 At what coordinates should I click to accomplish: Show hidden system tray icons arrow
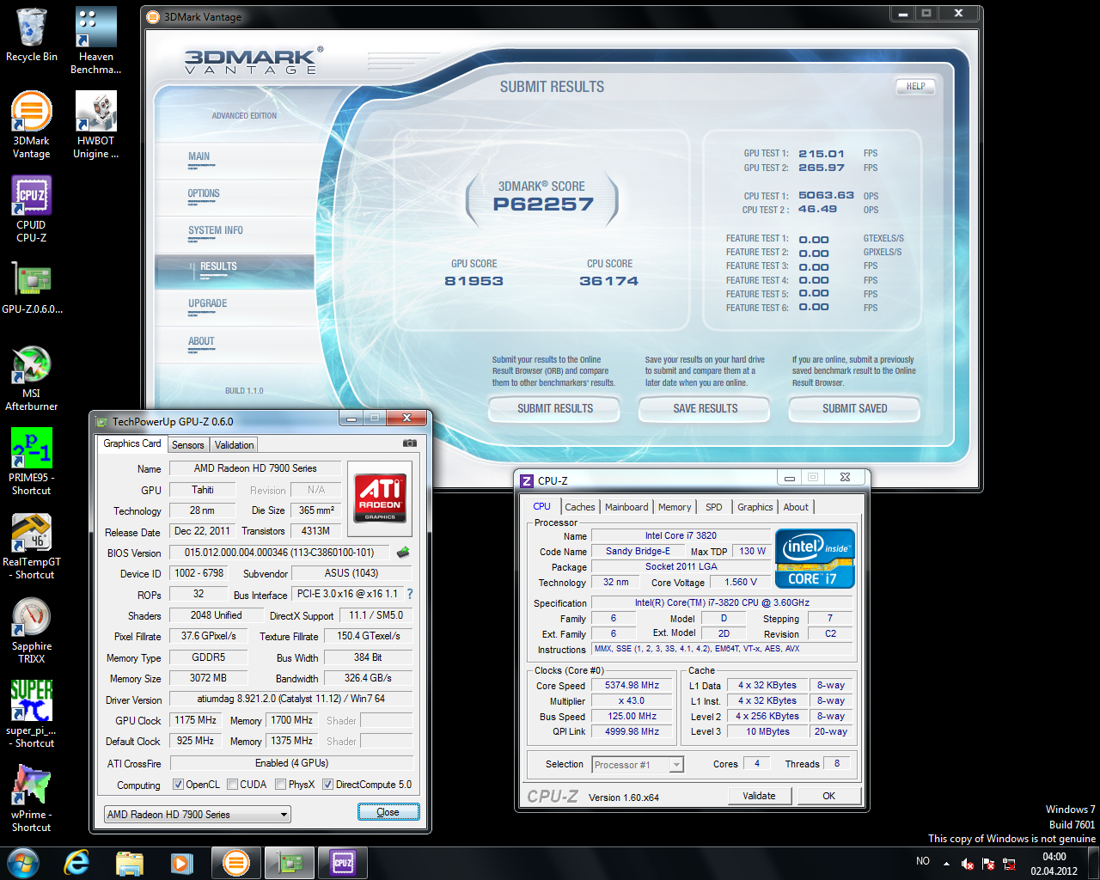pyautogui.click(x=946, y=863)
